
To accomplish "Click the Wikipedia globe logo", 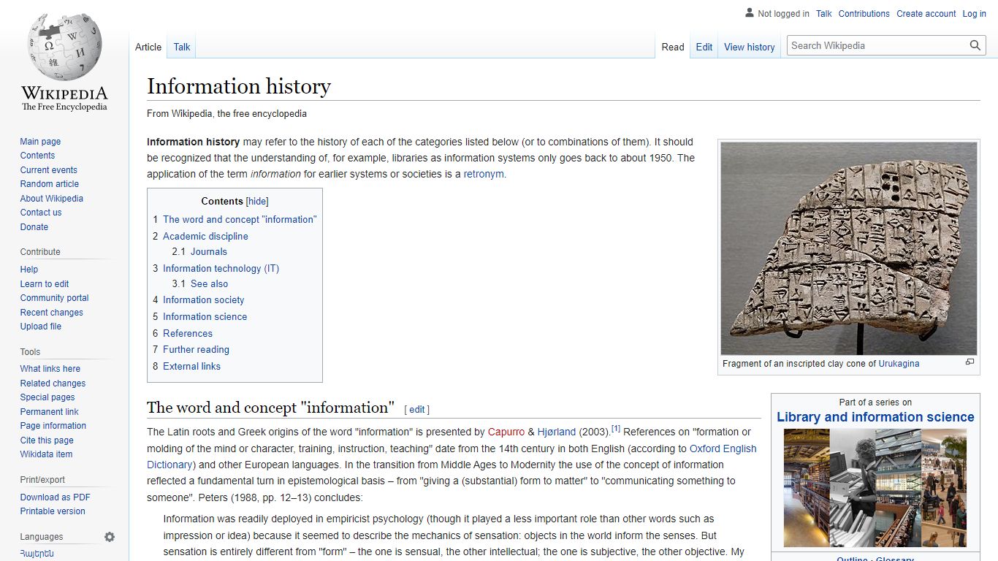I will click(x=64, y=61).
